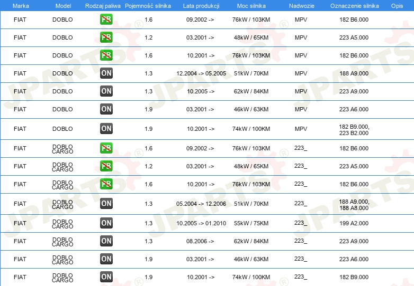
Task: Click MPV body type in 223 A5.000 row
Action: tap(301, 37)
